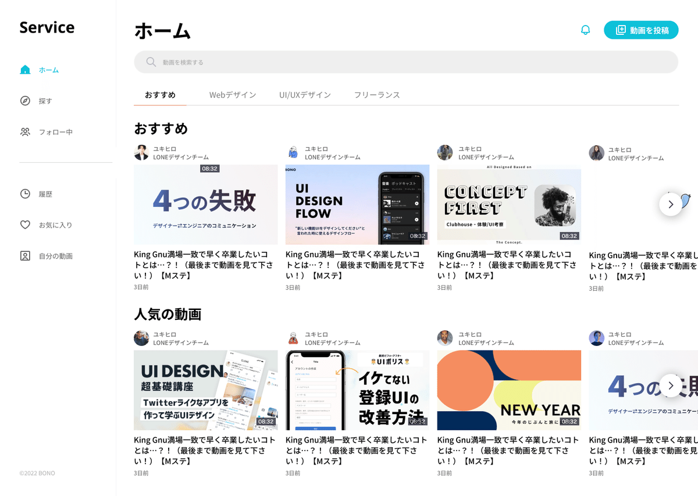This screenshot has width=698, height=496.
Task: Open video title under NEW YEAR thumbnail
Action: point(508,451)
